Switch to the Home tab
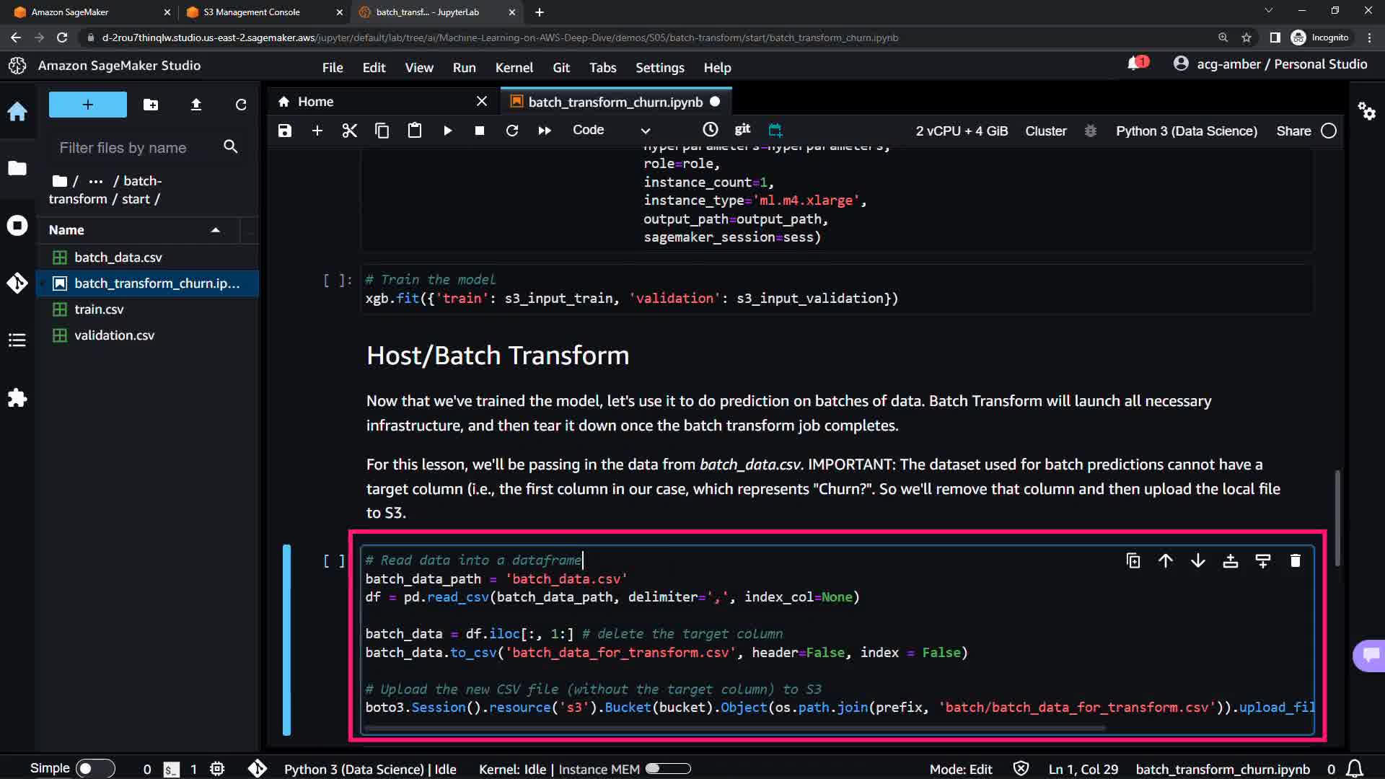This screenshot has width=1385, height=779. point(316,102)
